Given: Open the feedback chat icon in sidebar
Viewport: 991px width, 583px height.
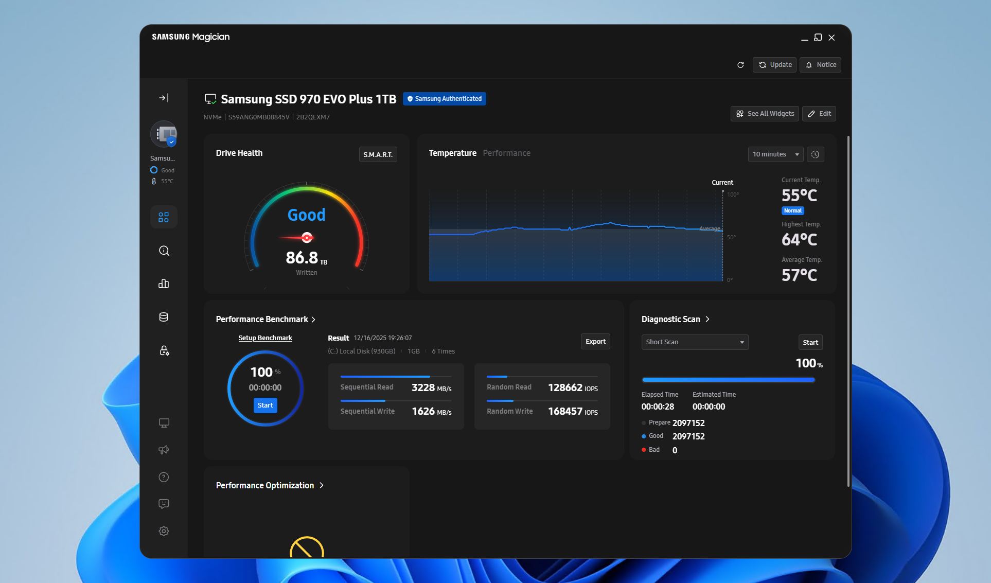Looking at the screenshot, I should (164, 504).
